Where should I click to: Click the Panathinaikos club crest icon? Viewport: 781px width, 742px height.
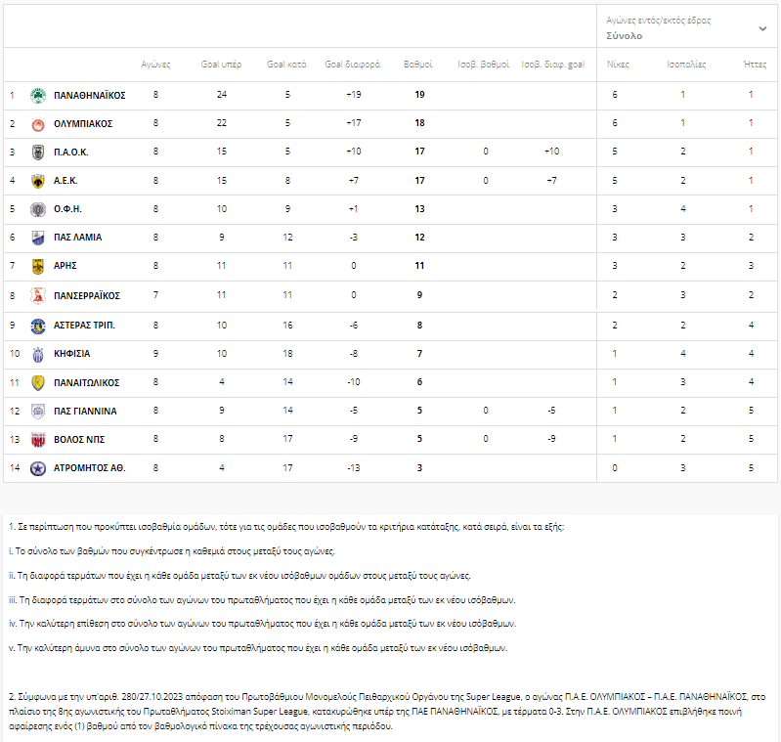coord(38,96)
